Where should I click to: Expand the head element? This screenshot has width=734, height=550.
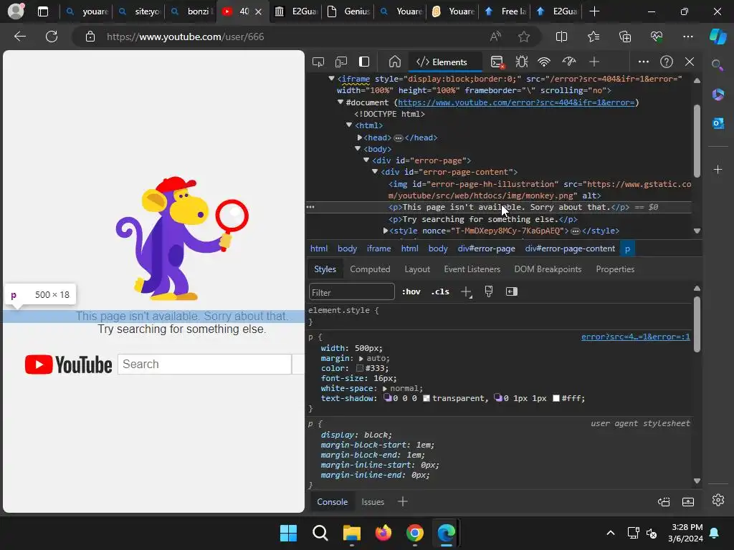pyautogui.click(x=360, y=137)
